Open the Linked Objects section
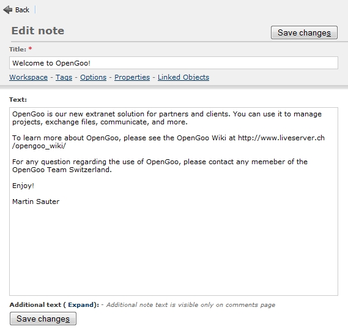Screen dimensions: 348x332 click(183, 77)
